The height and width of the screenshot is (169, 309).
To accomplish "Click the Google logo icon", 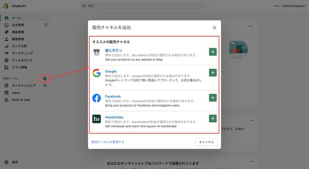I will click(97, 73).
